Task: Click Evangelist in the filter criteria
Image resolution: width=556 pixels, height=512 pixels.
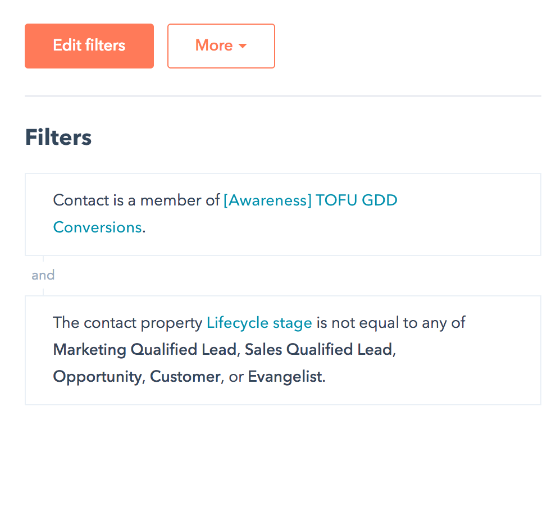Action: [x=285, y=376]
